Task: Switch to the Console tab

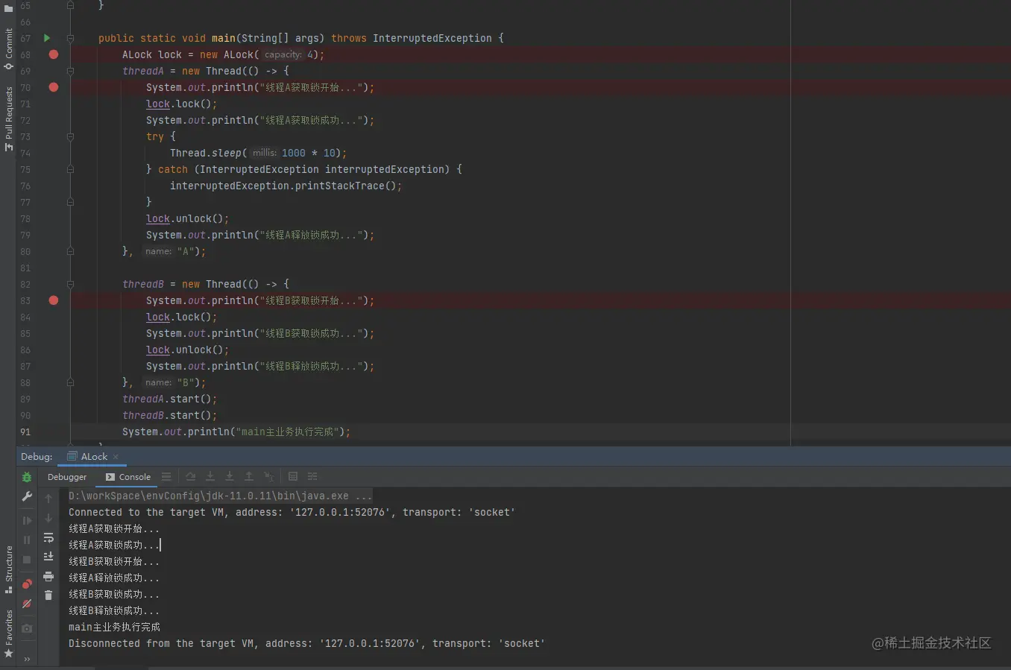Action: tap(128, 477)
